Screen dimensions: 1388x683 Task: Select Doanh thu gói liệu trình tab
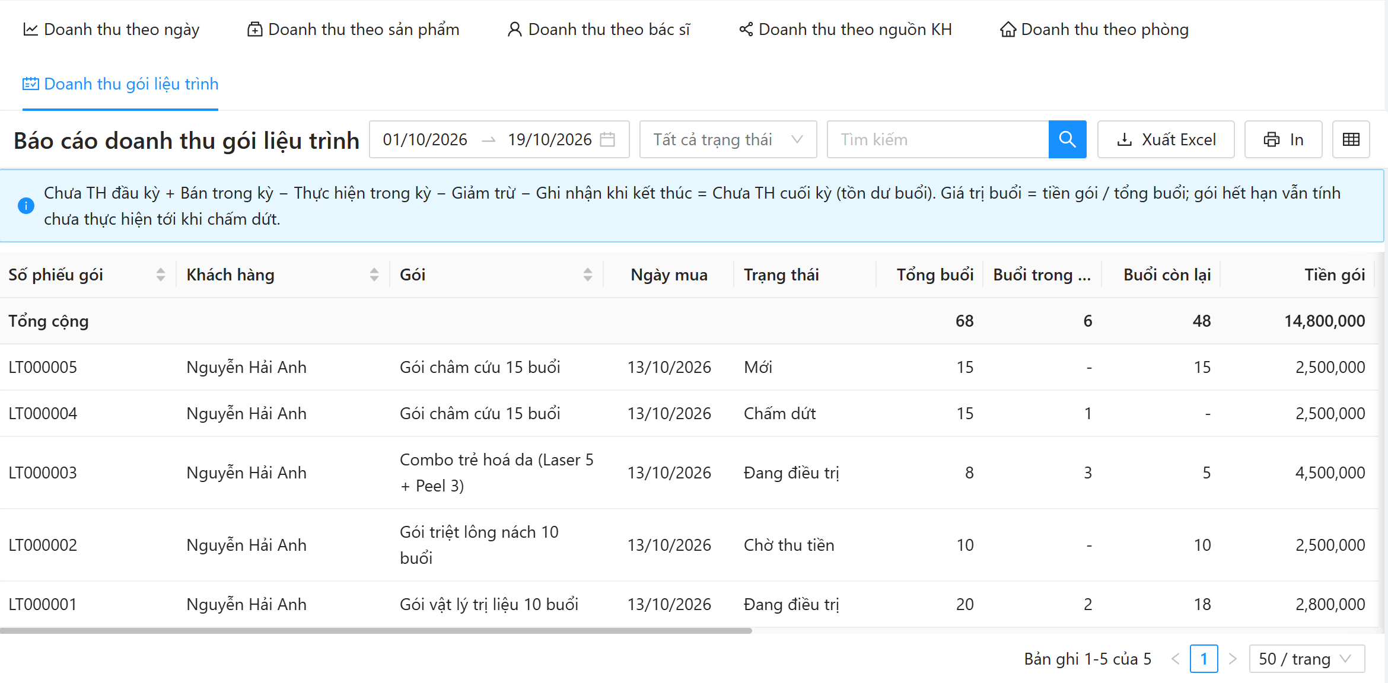[x=120, y=84]
